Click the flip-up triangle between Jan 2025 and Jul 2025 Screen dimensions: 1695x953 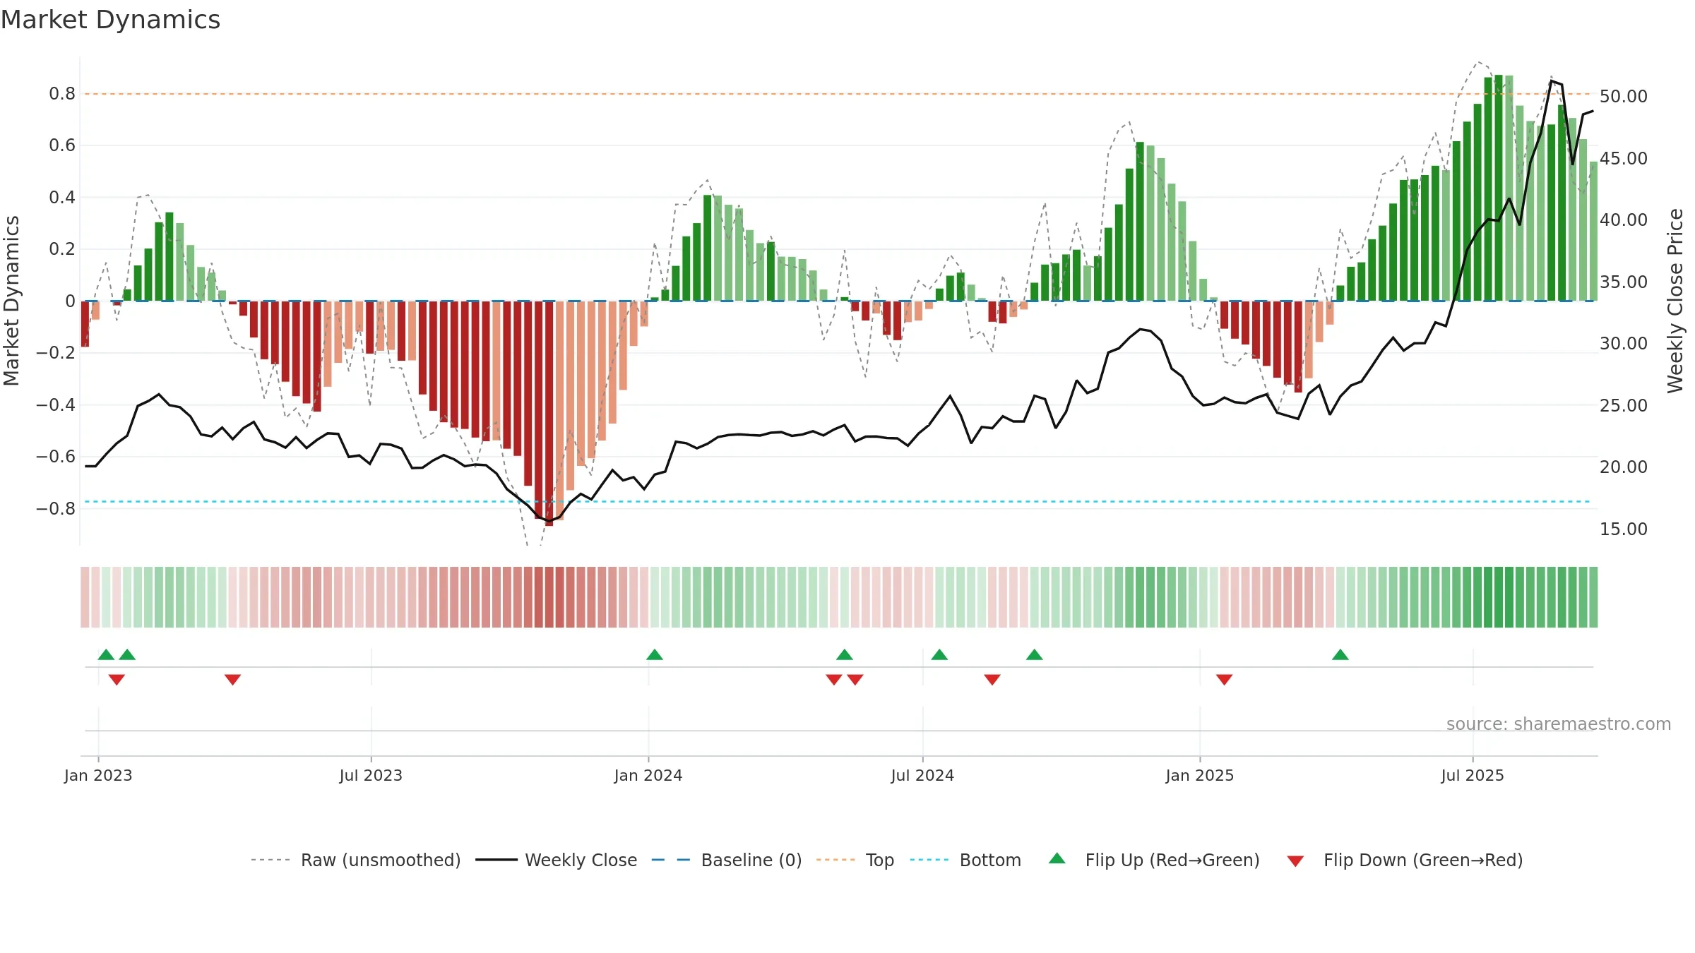point(1340,654)
